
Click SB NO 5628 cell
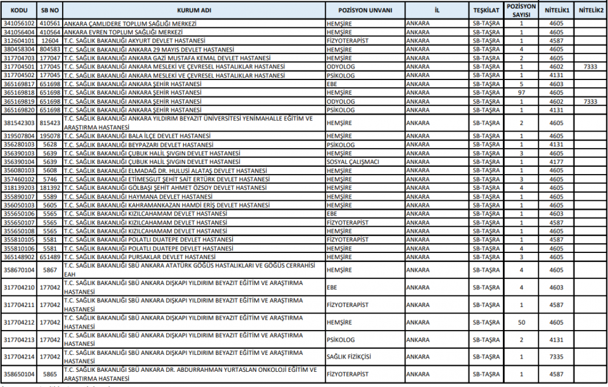(50, 145)
